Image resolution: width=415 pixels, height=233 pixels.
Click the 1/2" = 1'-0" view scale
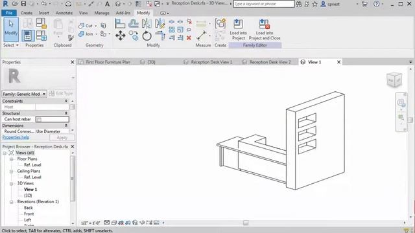(90, 223)
